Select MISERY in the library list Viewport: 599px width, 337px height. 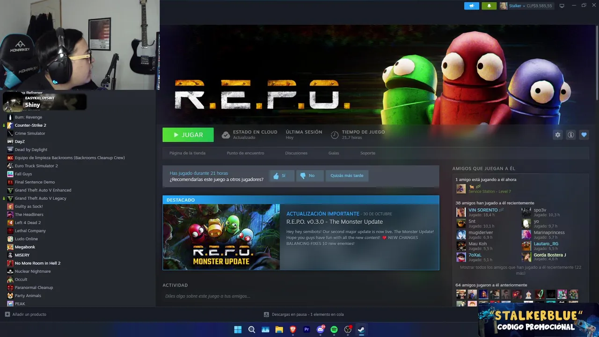(x=22, y=255)
